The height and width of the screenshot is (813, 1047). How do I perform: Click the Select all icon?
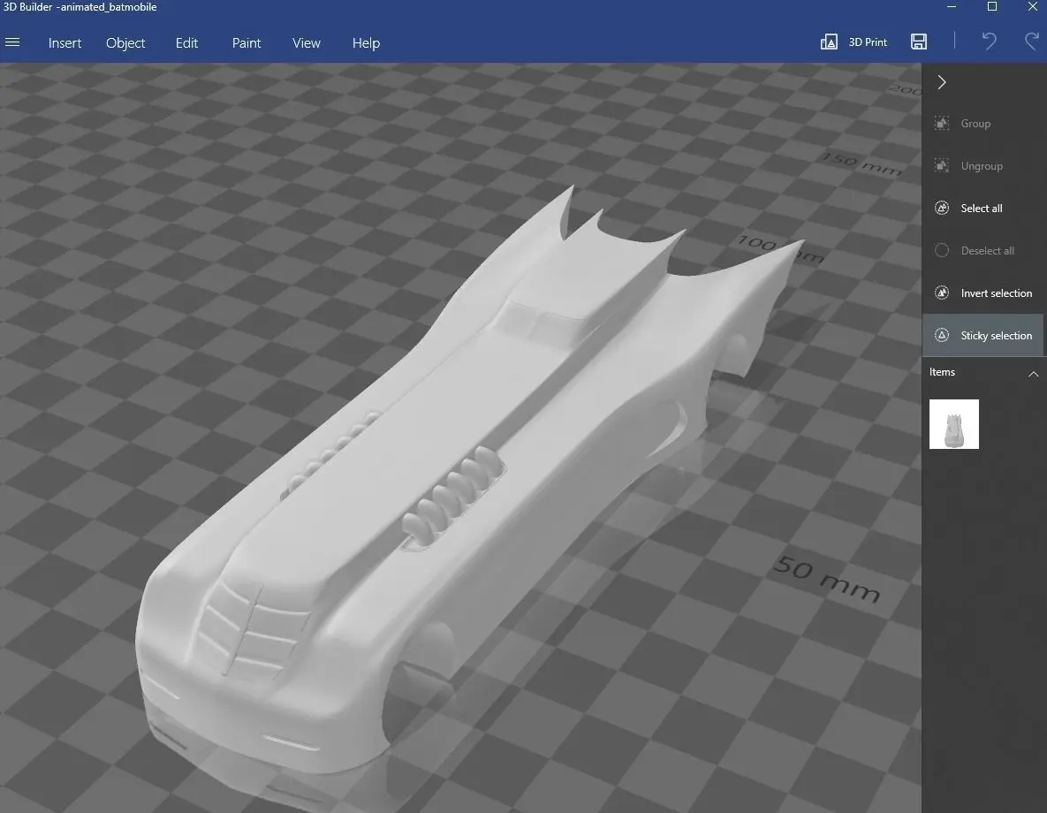pyautogui.click(x=942, y=208)
